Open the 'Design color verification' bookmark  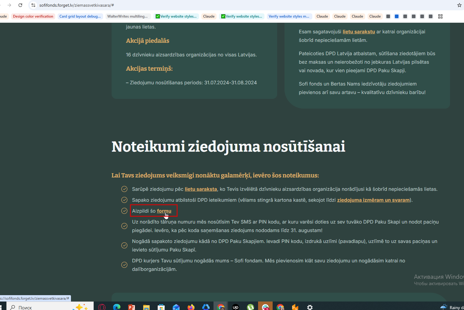pyautogui.click(x=33, y=16)
